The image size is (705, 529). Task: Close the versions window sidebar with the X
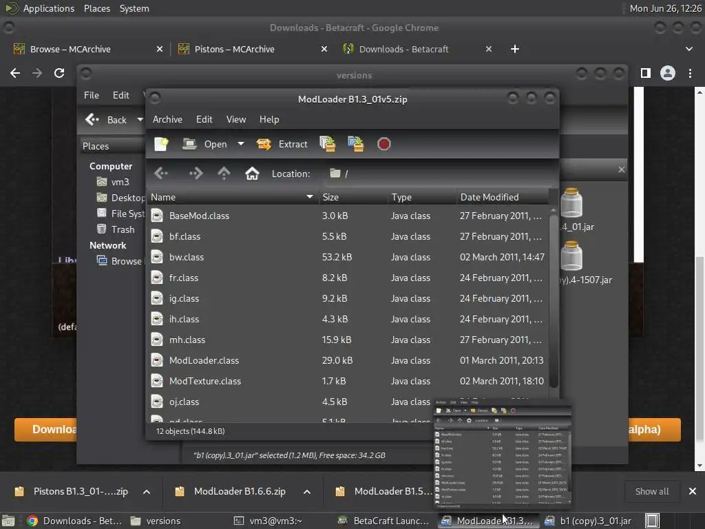point(622,169)
